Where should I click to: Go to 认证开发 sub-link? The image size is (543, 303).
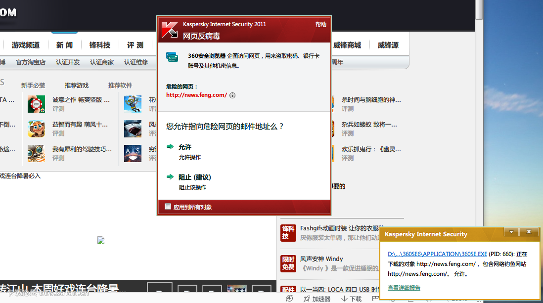(x=68, y=62)
